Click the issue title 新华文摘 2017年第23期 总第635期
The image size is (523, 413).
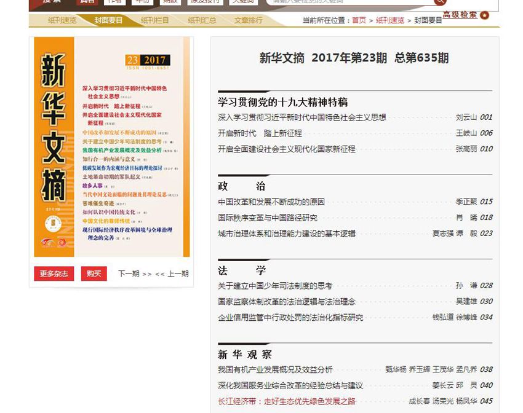click(354, 58)
